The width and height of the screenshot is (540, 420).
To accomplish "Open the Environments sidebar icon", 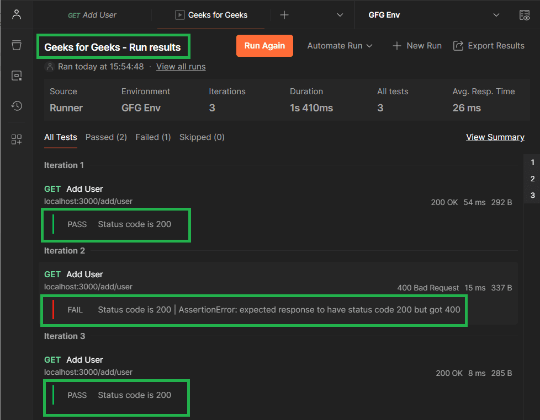I will coord(17,76).
